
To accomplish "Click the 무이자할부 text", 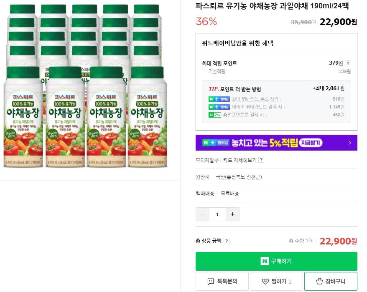I will pyautogui.click(x=207, y=160).
